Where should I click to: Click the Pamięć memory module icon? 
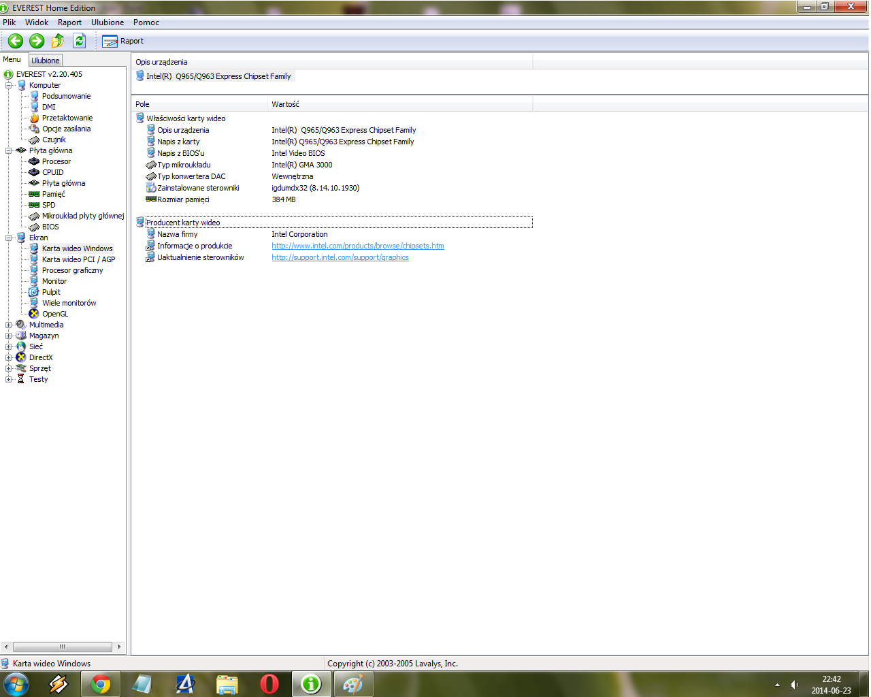click(34, 194)
